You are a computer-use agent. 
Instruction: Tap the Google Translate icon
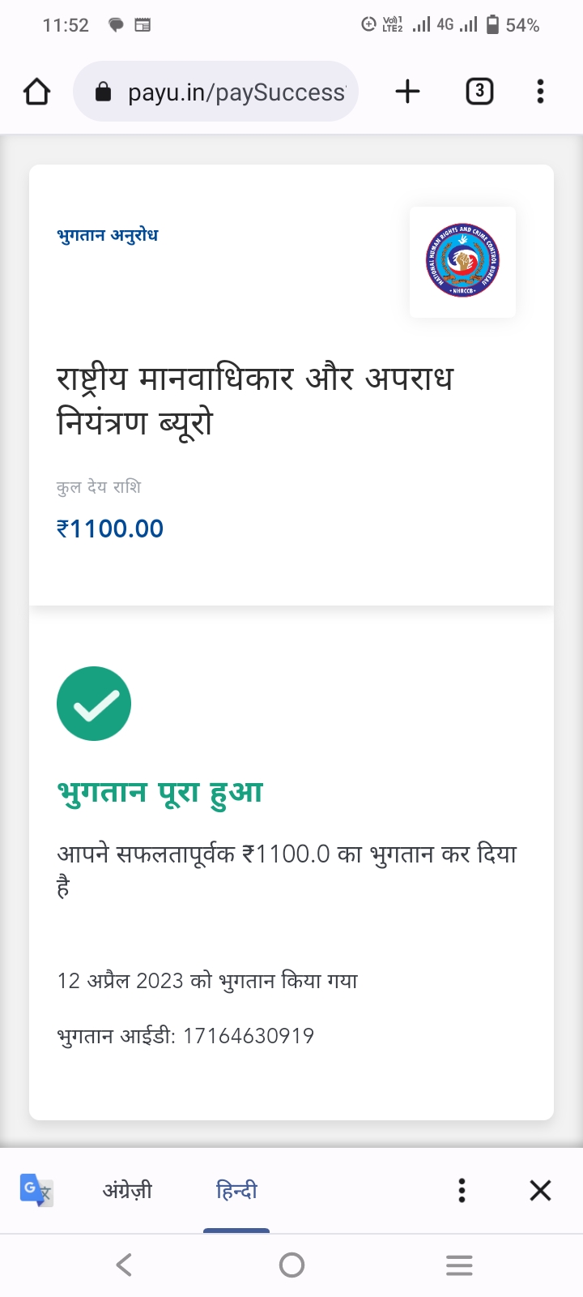tap(36, 1190)
